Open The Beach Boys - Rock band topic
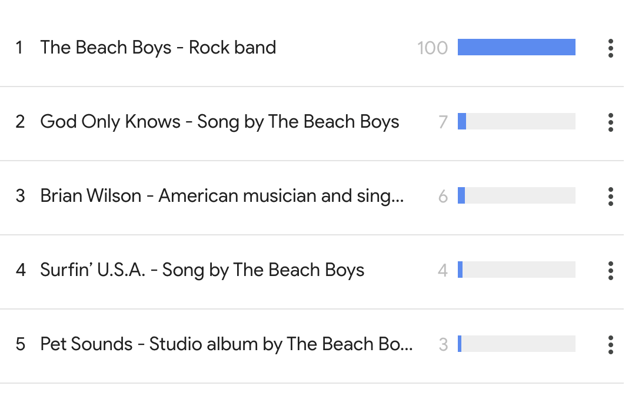632x399 pixels. (158, 48)
